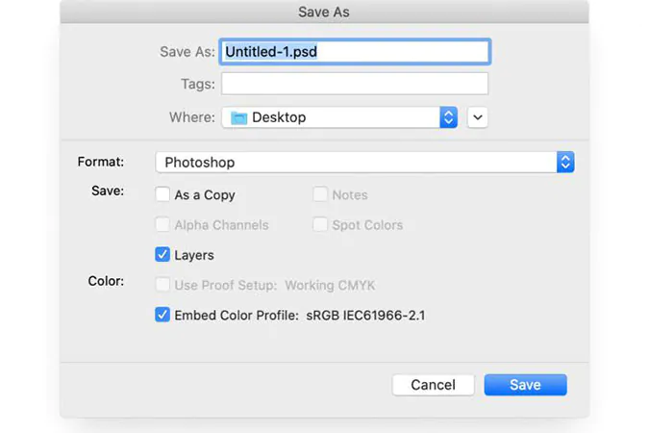The width and height of the screenshot is (649, 433).
Task: Click the Format label text
Action: click(101, 162)
